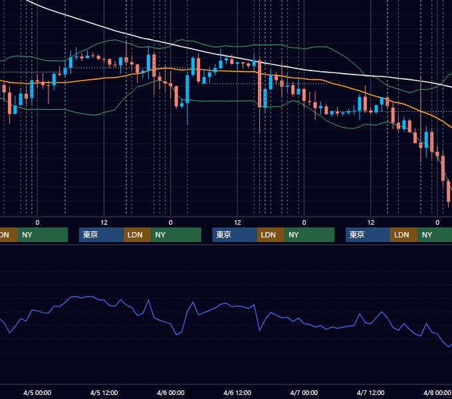Select the NY session bar crossing 4/5 00:00
The width and height of the screenshot is (452, 399).
[x=43, y=235]
